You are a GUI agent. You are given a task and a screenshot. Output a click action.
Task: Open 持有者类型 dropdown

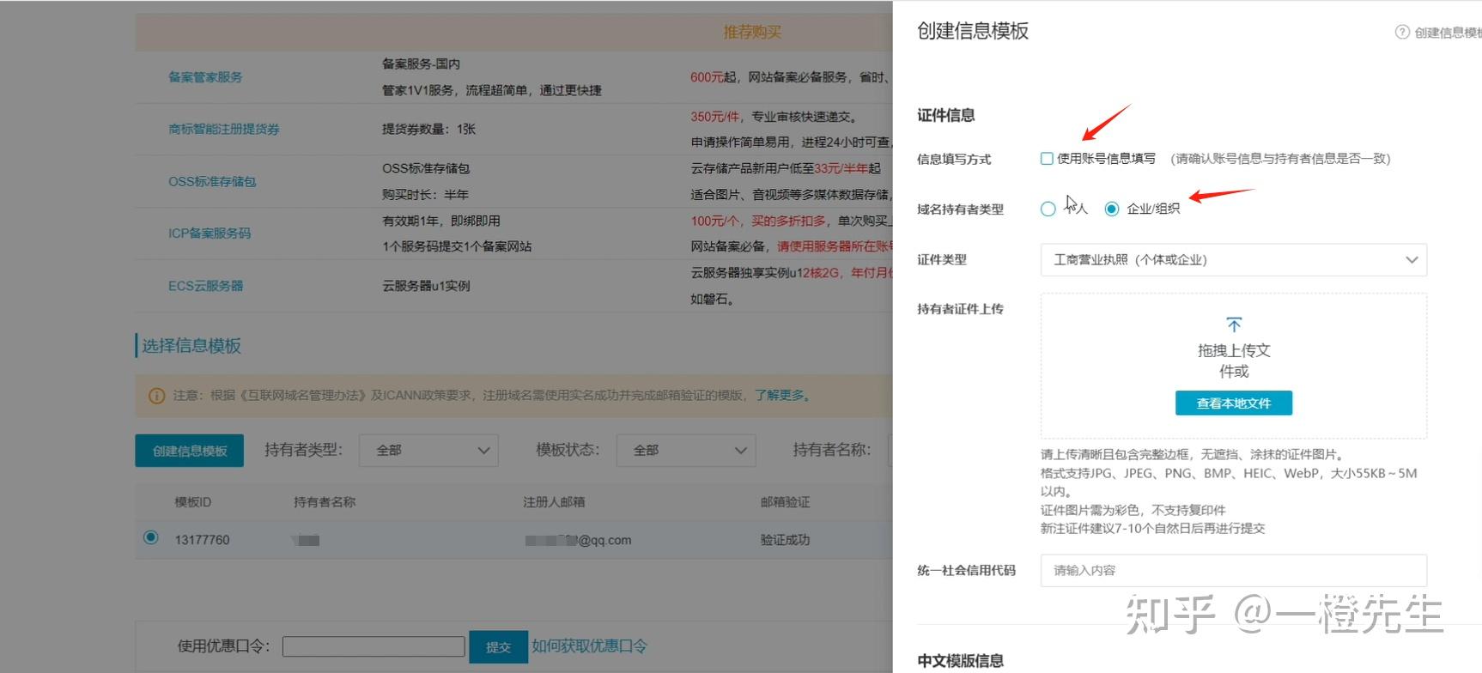[428, 450]
